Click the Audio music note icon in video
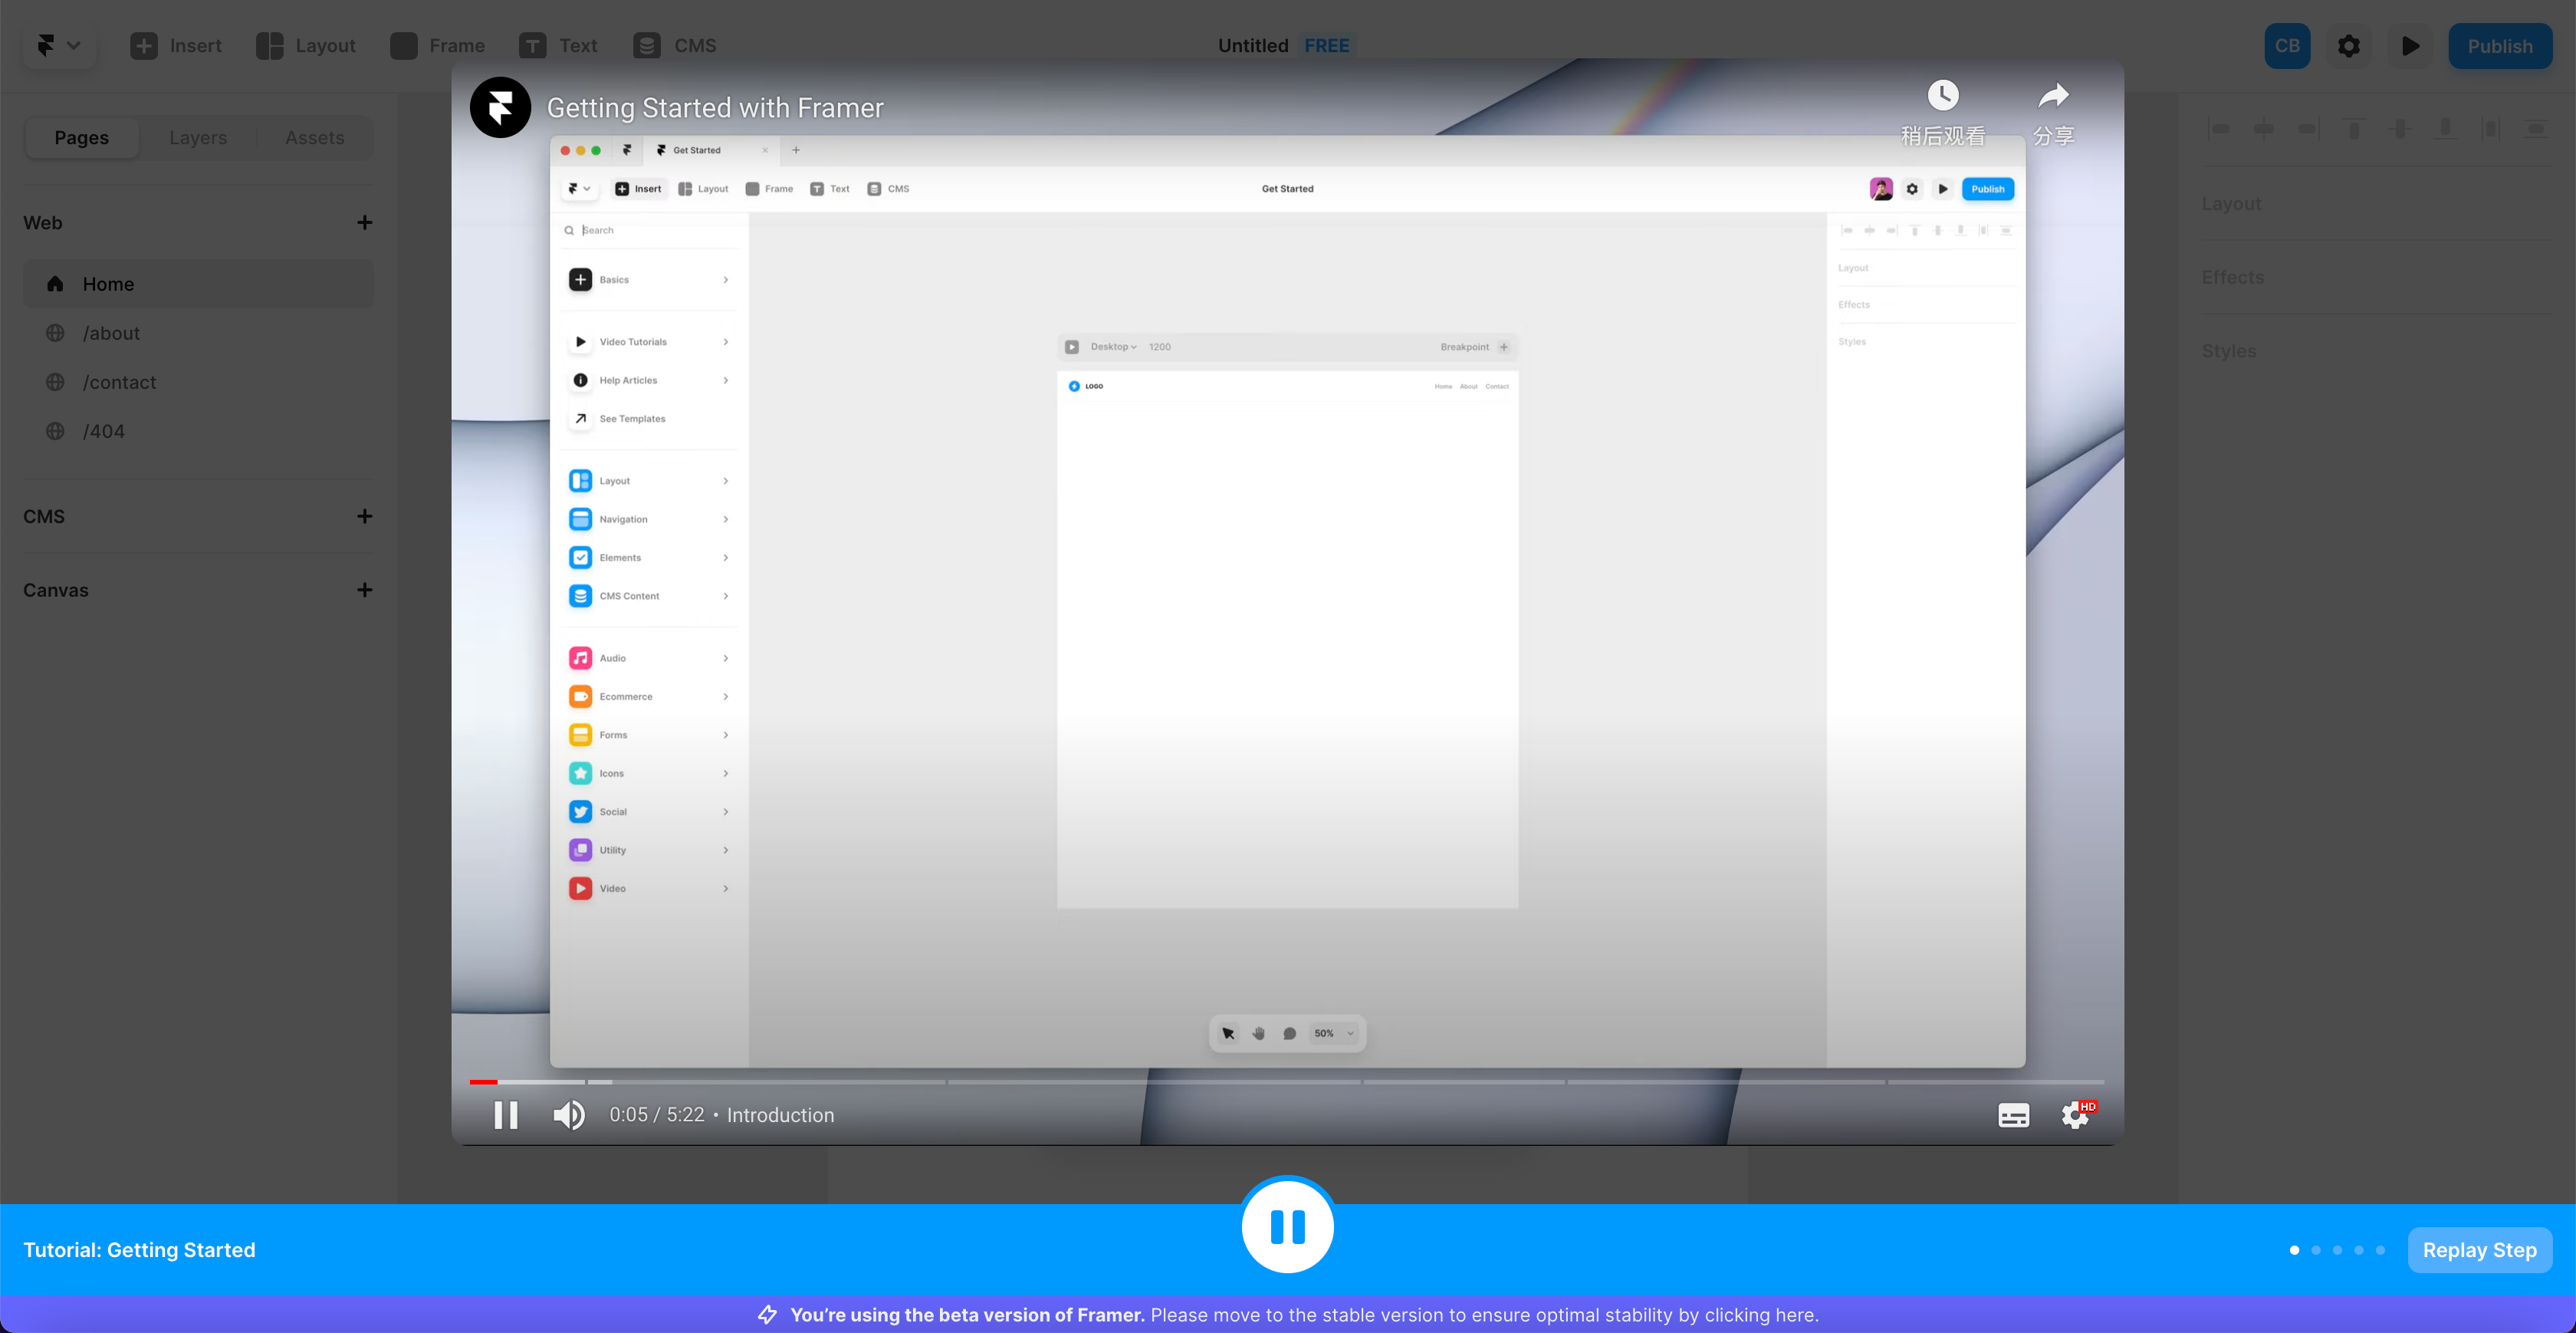Screen dimensions: 2576x1333 tap(580, 657)
